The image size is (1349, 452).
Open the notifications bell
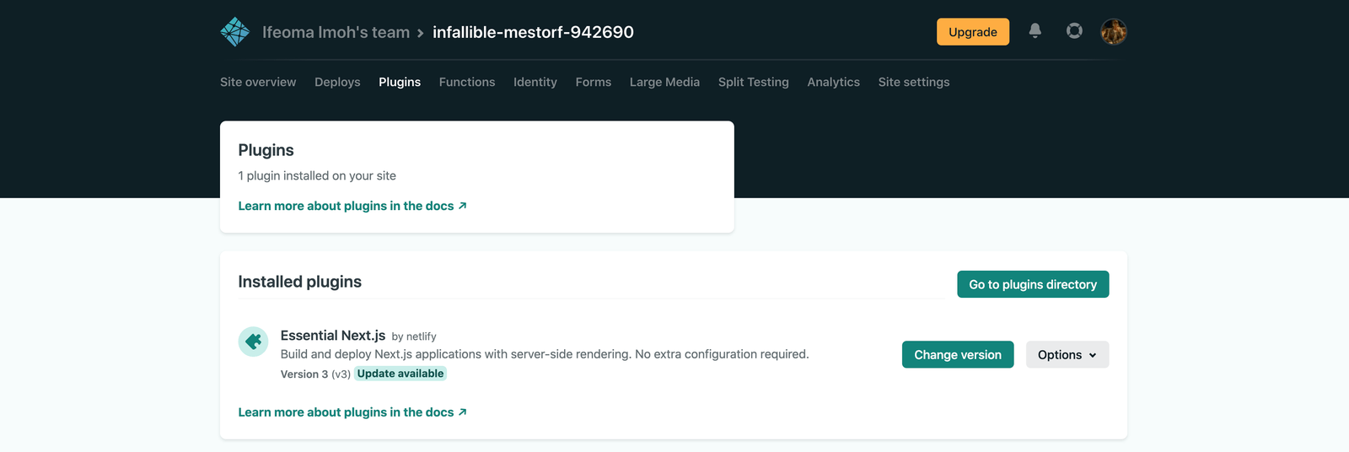(1035, 31)
